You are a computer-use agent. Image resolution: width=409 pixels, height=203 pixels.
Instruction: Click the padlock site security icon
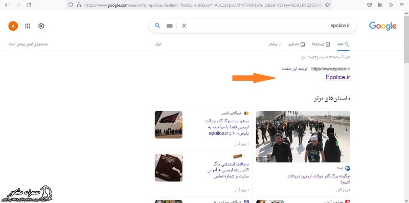tap(79, 5)
